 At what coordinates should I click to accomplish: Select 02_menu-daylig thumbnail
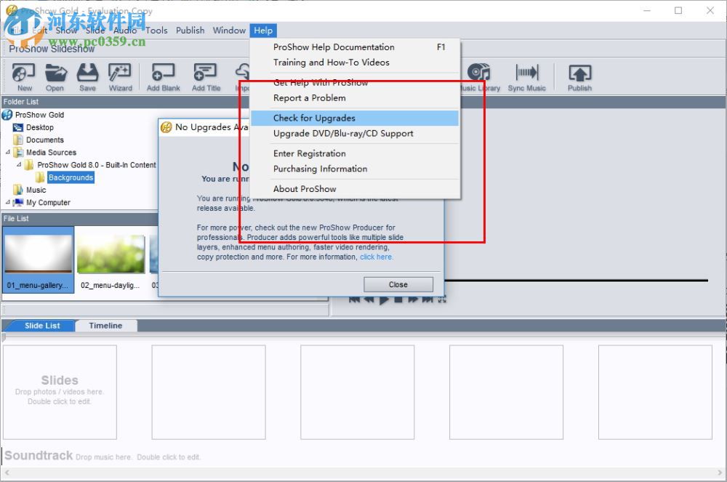click(x=111, y=262)
